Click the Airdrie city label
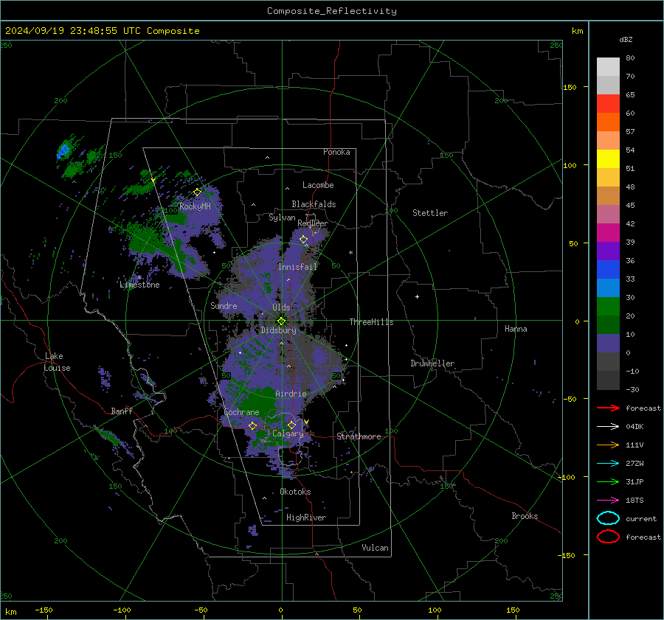This screenshot has width=664, height=620. click(x=291, y=394)
